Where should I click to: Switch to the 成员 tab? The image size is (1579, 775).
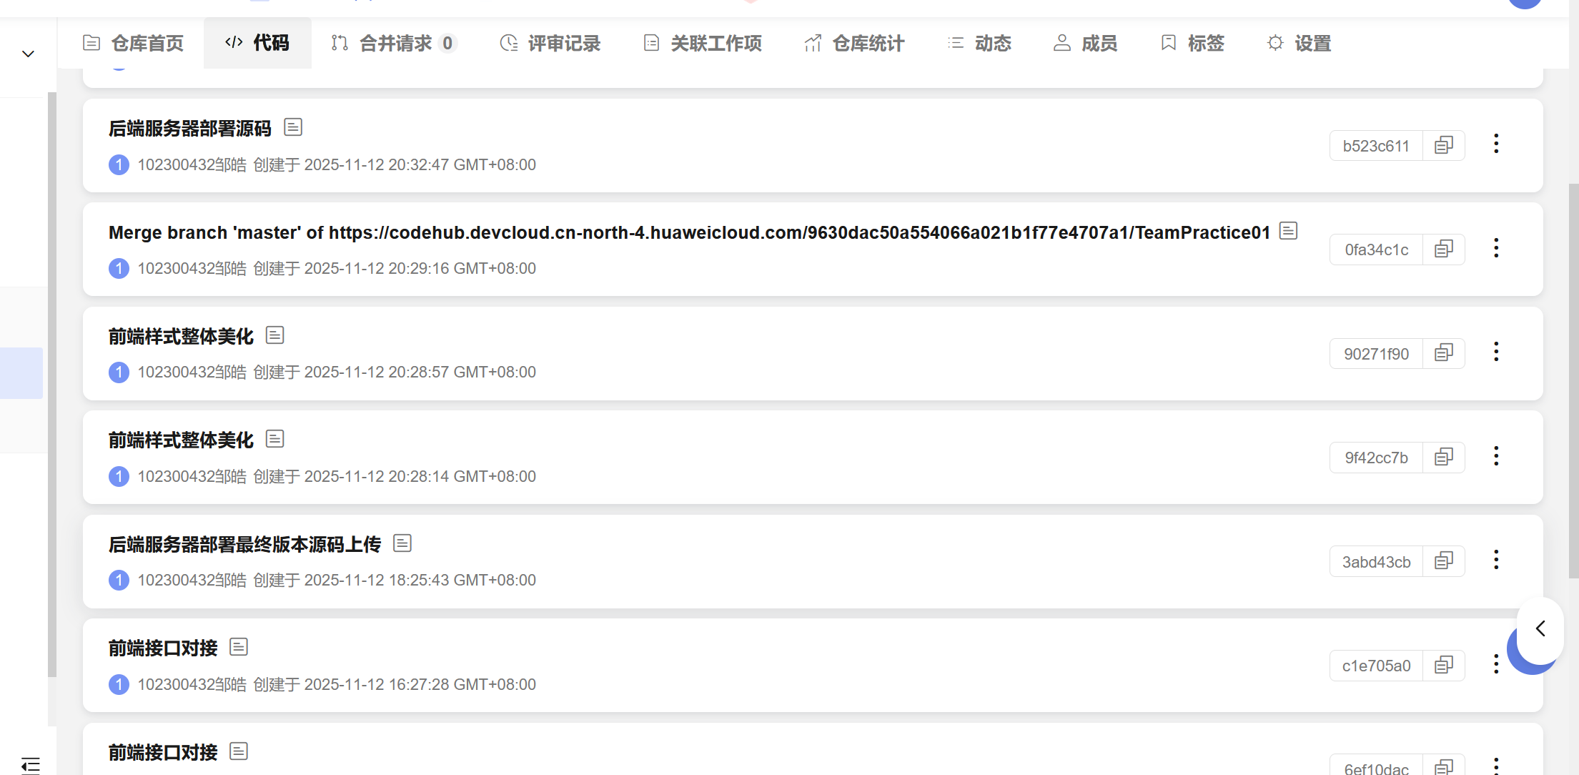[x=1085, y=44]
